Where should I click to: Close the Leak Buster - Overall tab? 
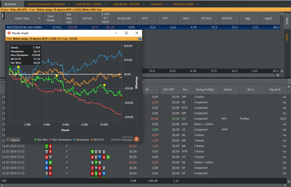[x=106, y=4]
